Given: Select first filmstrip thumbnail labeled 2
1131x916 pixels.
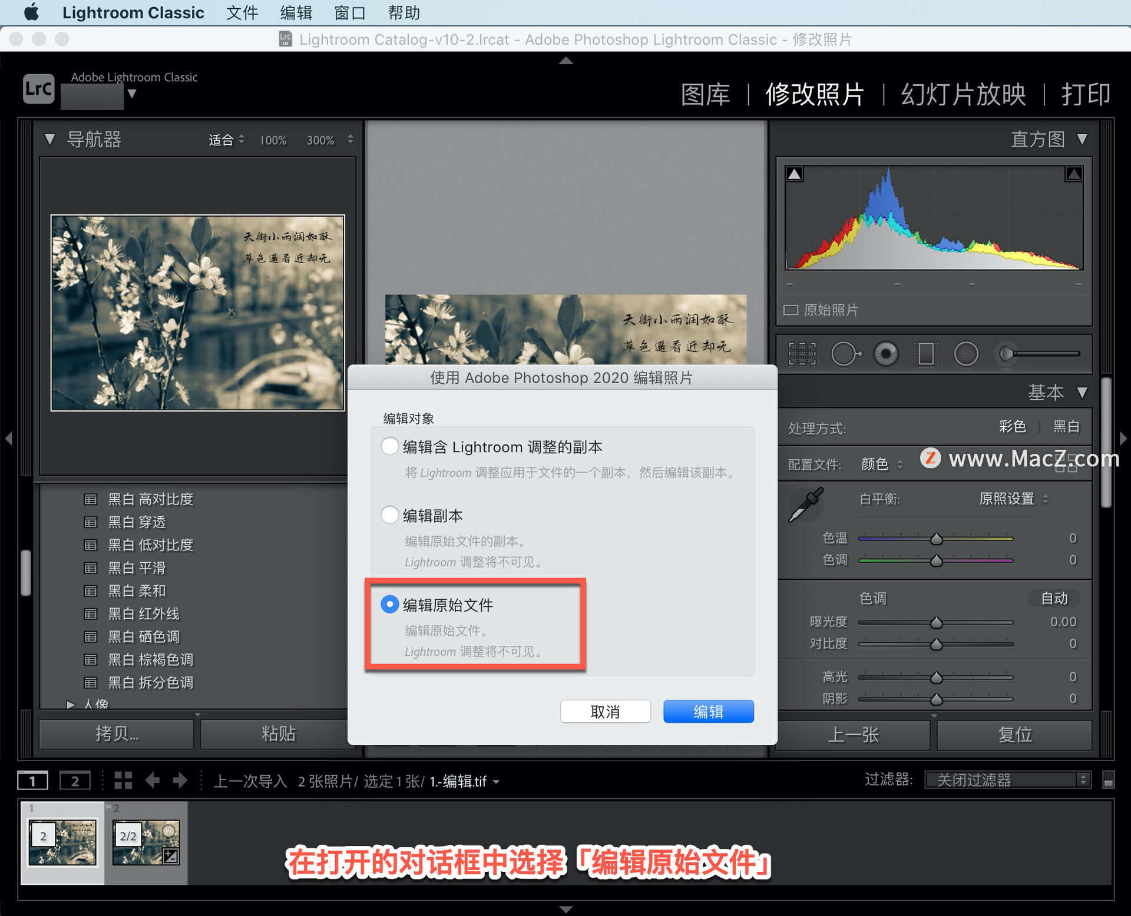Looking at the screenshot, I should click(x=62, y=842).
